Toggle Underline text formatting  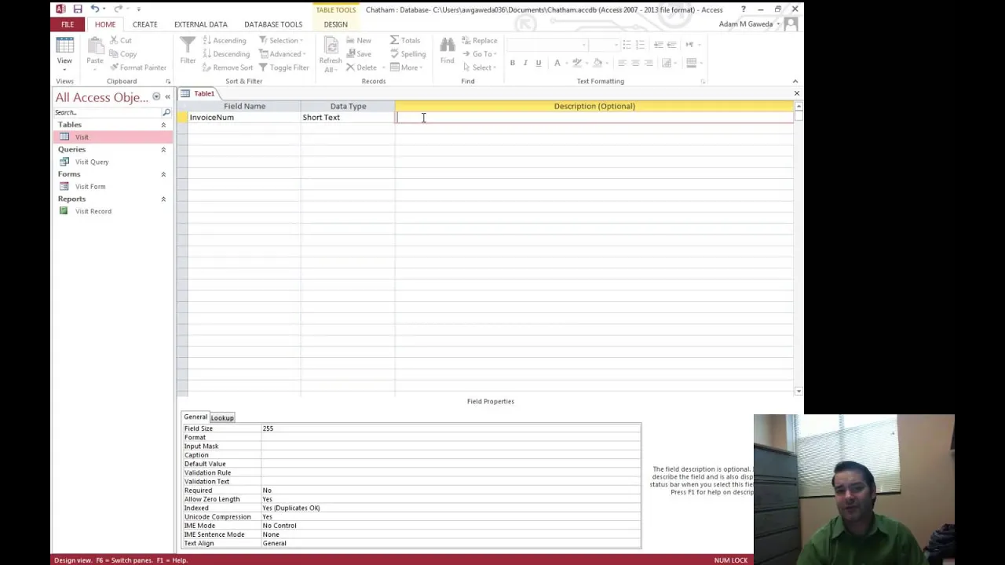[538, 63]
